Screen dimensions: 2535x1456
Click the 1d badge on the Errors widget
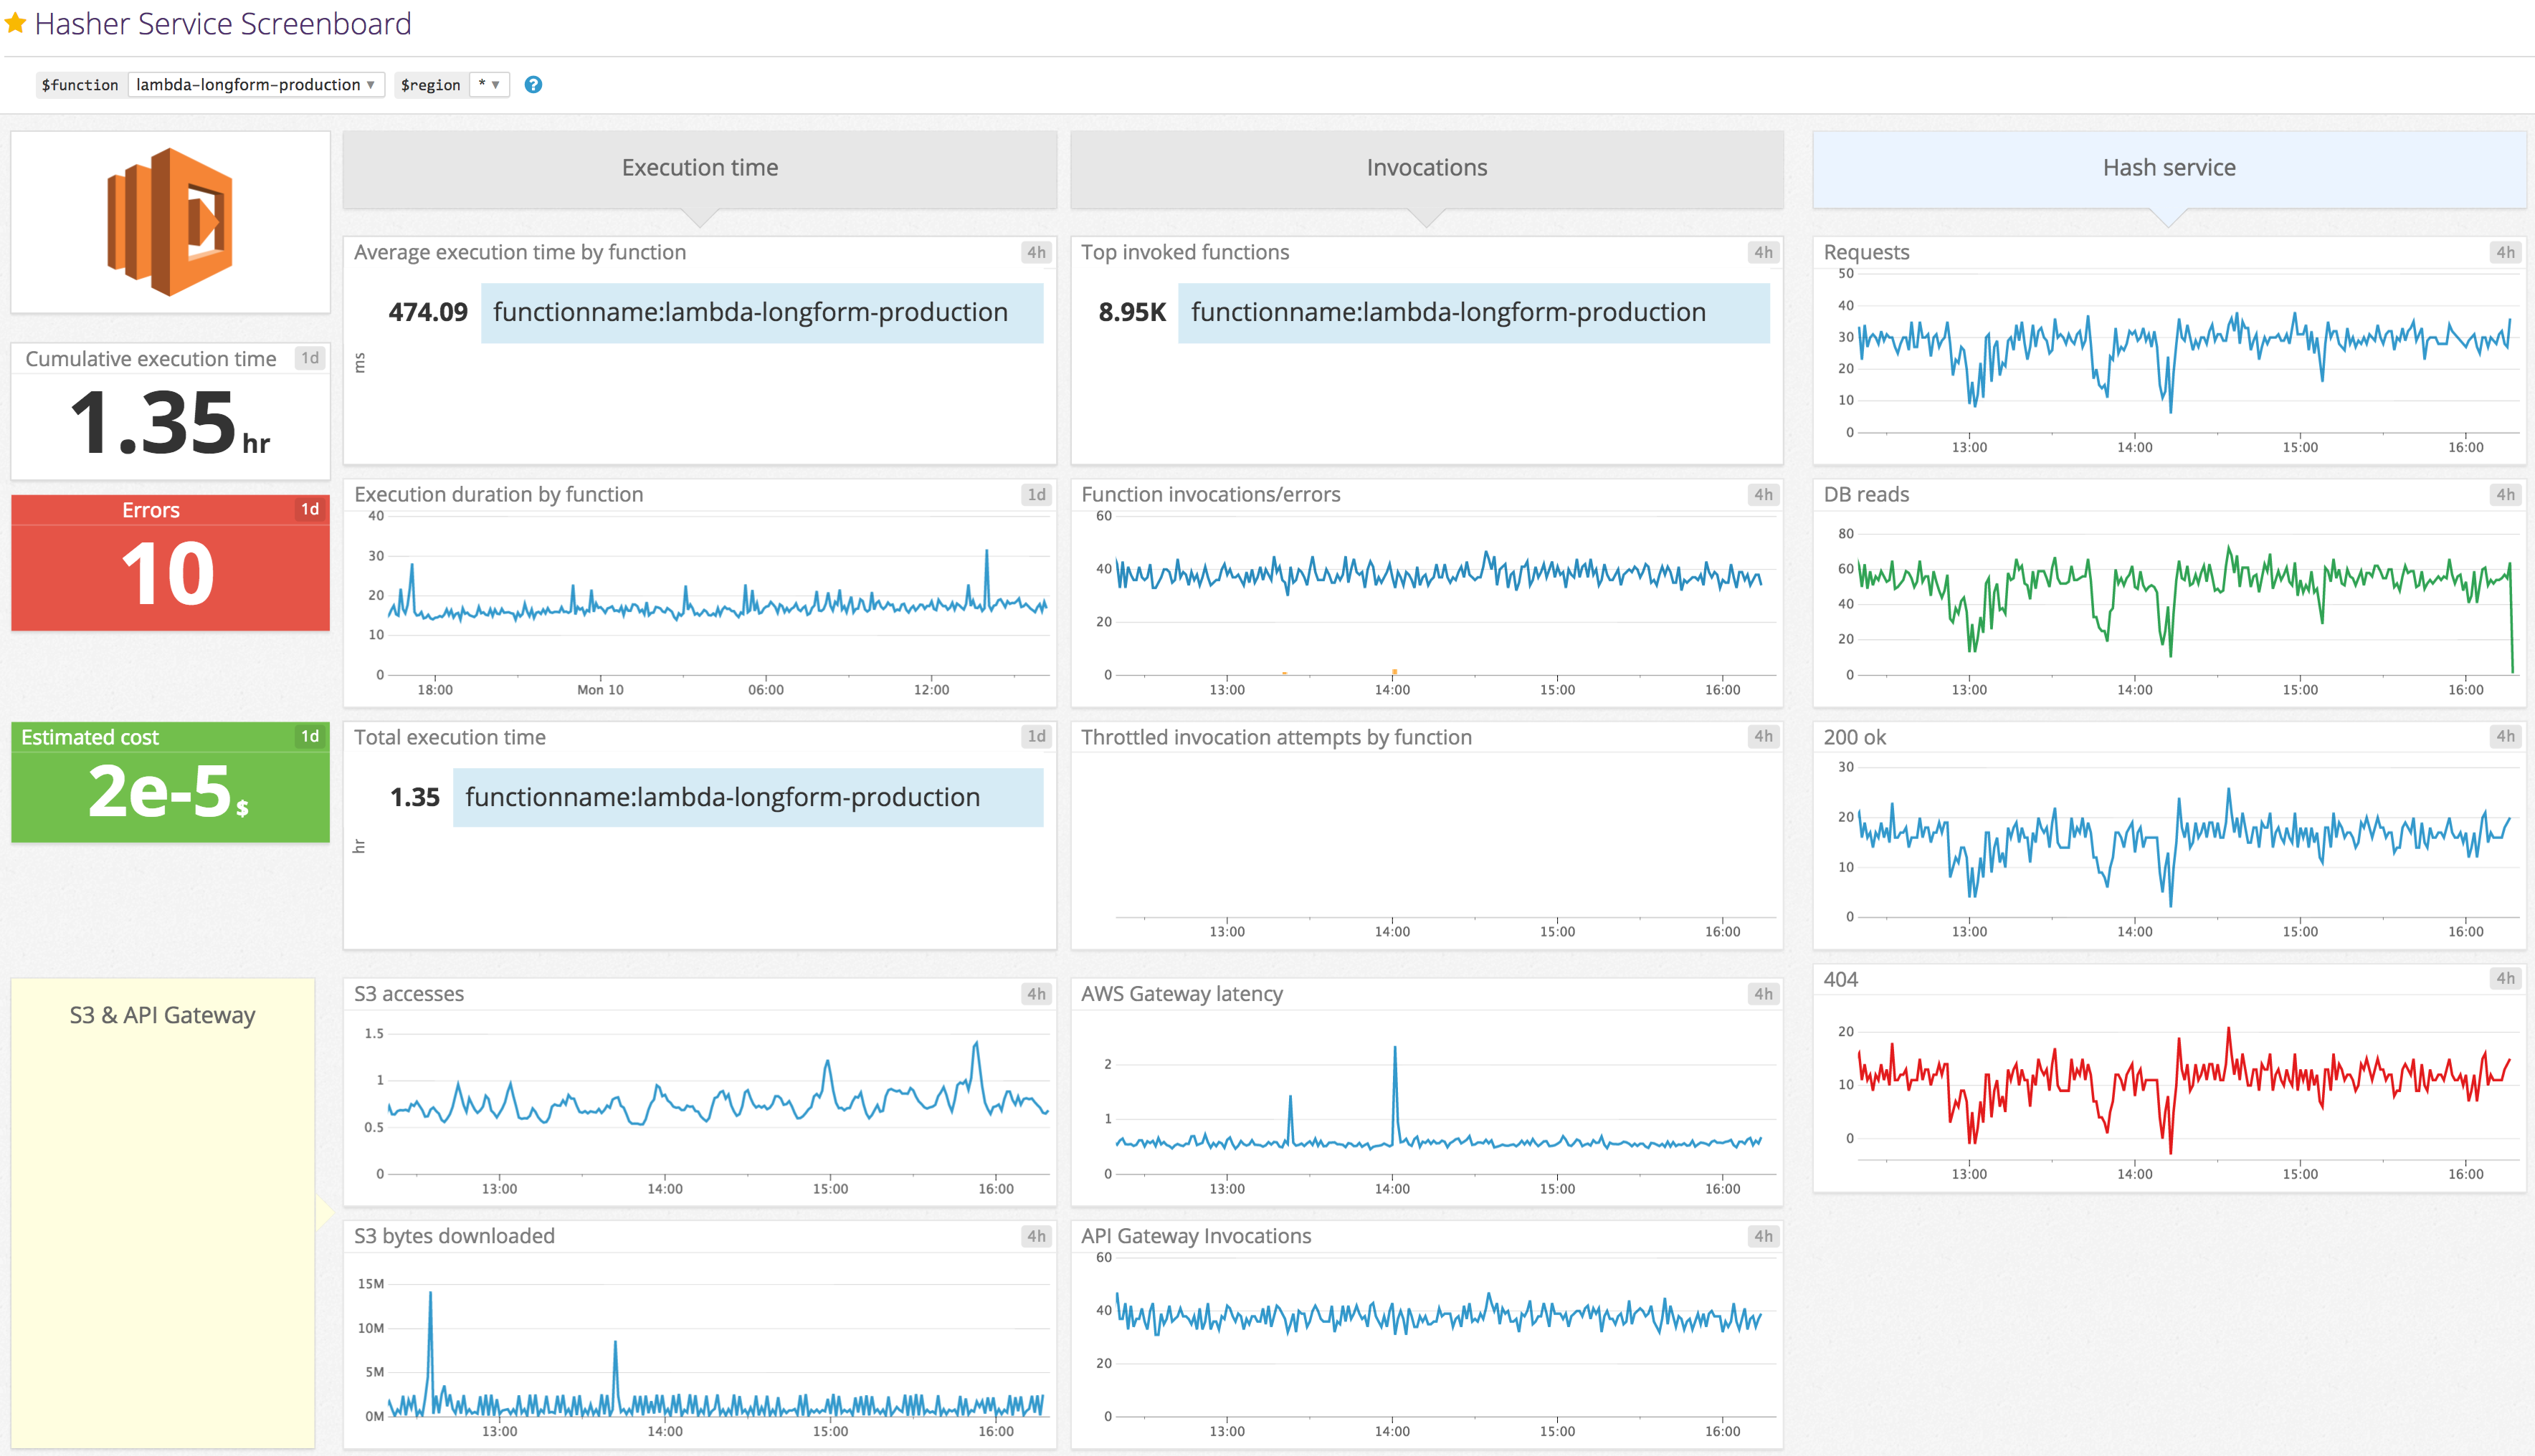pyautogui.click(x=310, y=509)
